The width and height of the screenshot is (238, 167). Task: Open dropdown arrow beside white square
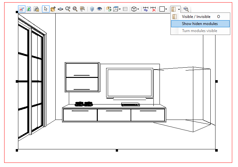pyautogui.click(x=166, y=9)
